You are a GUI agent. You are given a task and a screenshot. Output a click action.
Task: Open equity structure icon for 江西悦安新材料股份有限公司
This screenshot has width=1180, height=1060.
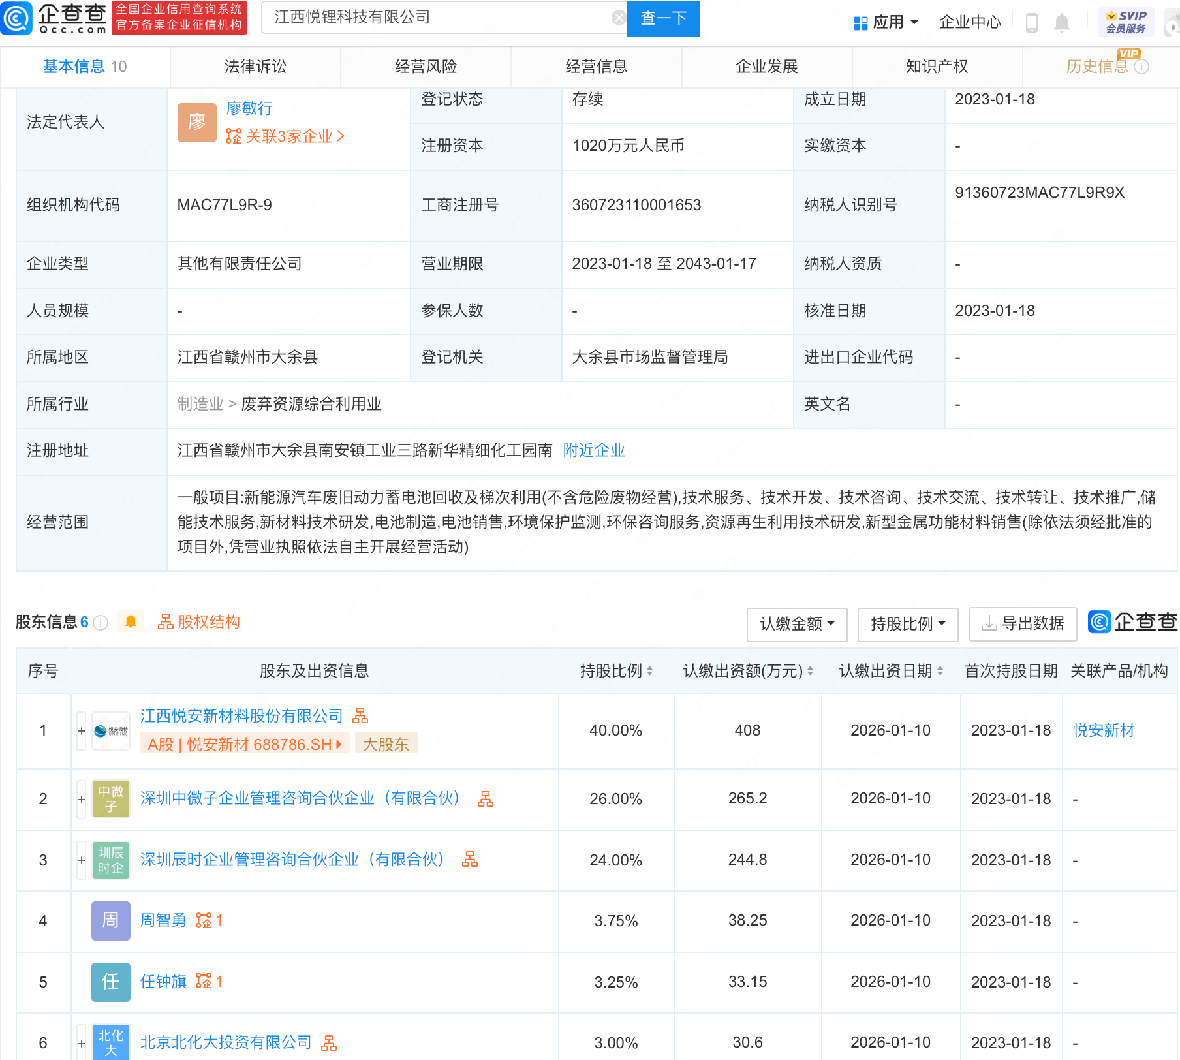pos(360,716)
